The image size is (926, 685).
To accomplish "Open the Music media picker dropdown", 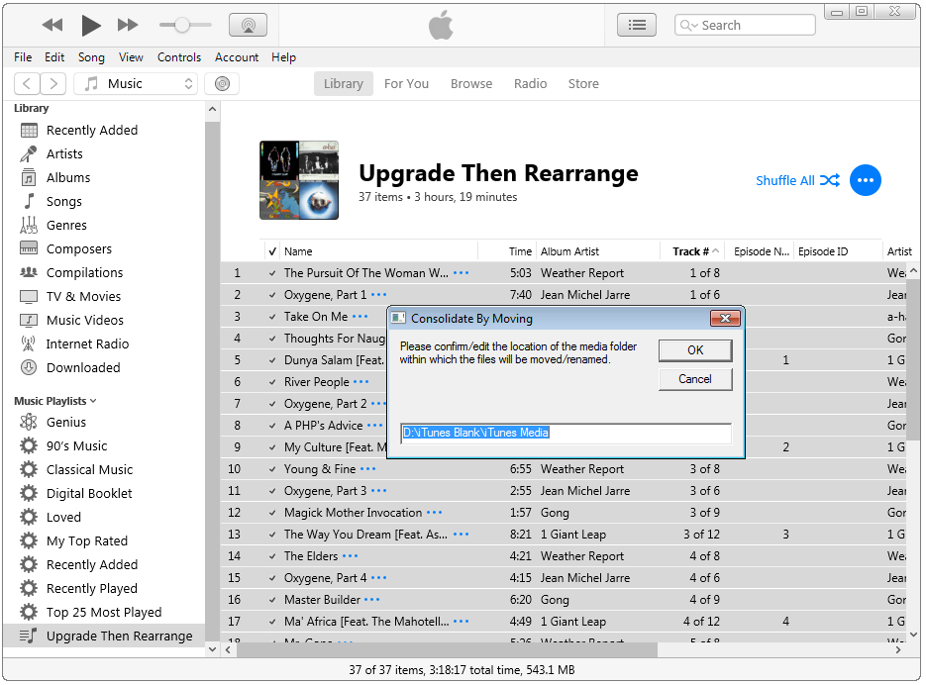I will point(136,84).
